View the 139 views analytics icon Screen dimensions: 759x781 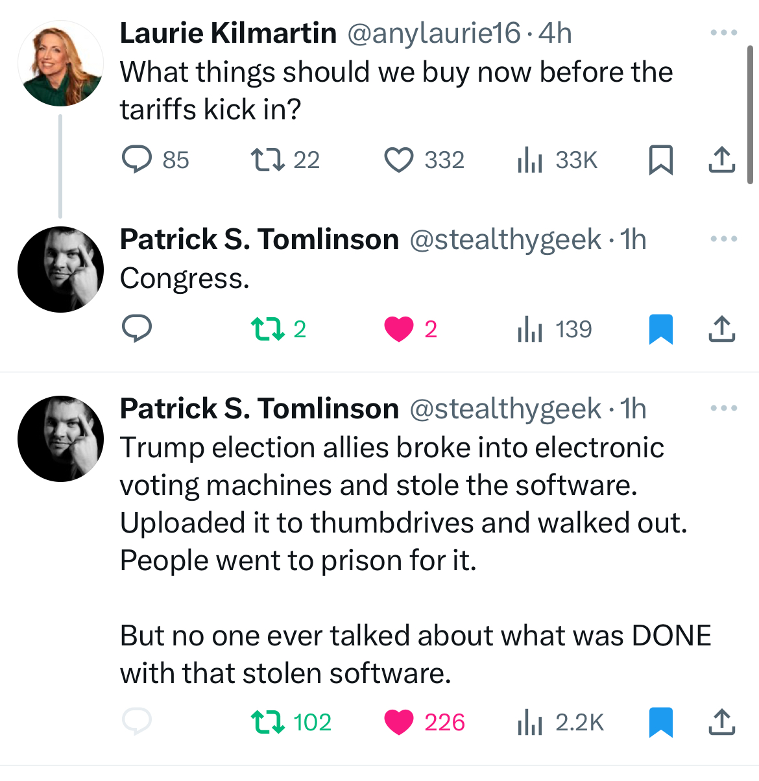tap(530, 330)
